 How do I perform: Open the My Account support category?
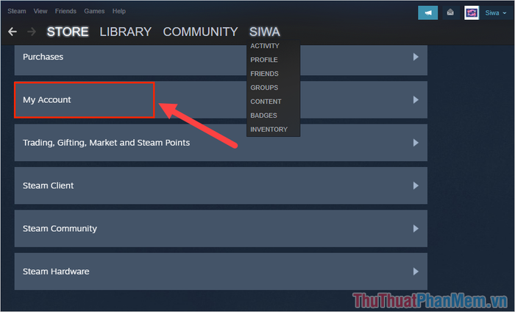(221, 100)
